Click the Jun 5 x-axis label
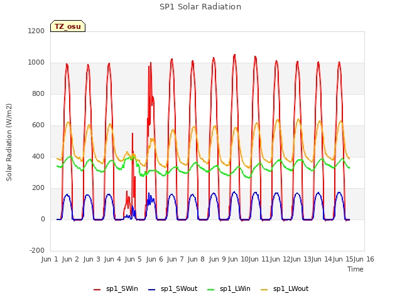This screenshot has height=301, width=402. pos(133,259)
